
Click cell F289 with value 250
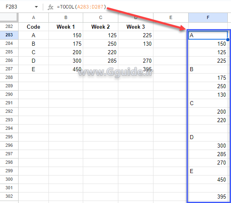pyautogui.click(x=208, y=86)
